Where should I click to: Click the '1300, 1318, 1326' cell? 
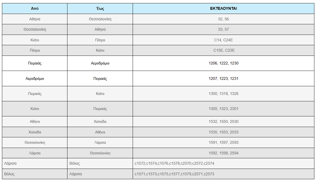224,94
